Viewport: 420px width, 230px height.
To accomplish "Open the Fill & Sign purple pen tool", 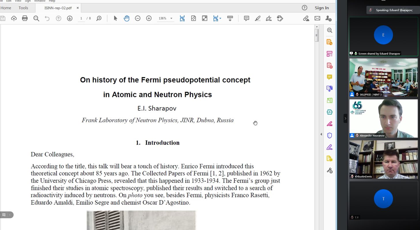I will coord(330,147).
